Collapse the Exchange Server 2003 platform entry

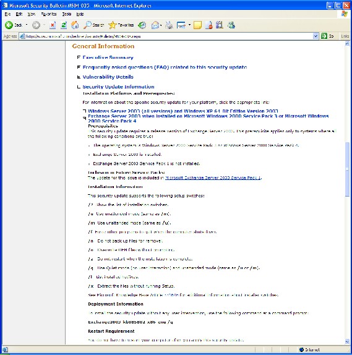tap(85, 118)
